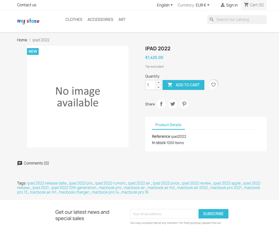Open the macbook air m1 tag

click(43, 192)
